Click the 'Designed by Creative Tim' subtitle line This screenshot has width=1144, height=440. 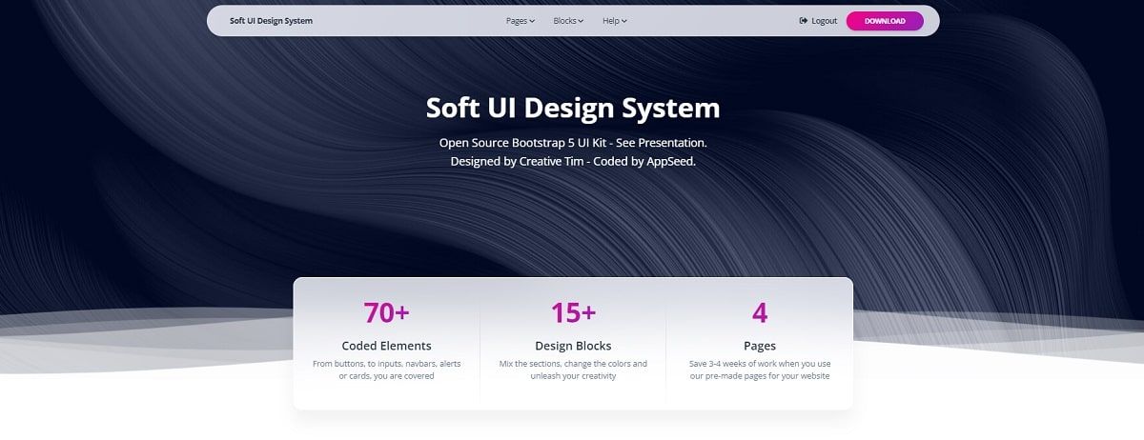(573, 162)
